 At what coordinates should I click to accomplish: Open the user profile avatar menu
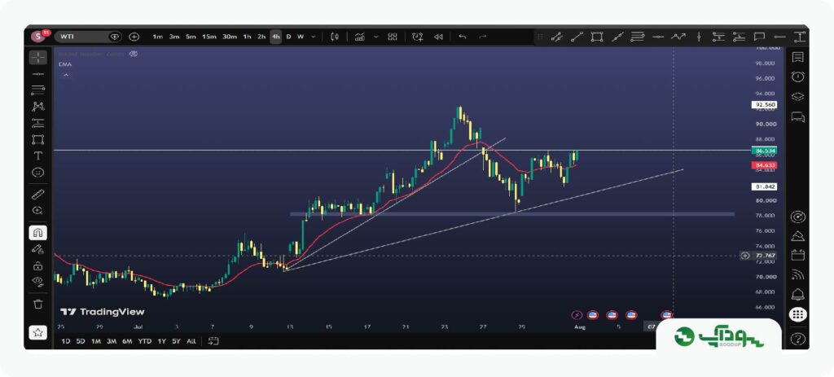[37, 37]
